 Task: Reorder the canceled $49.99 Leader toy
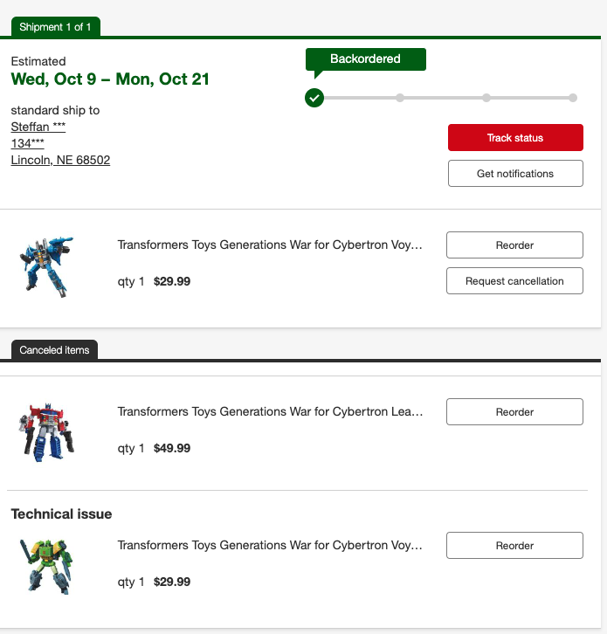pyautogui.click(x=515, y=412)
